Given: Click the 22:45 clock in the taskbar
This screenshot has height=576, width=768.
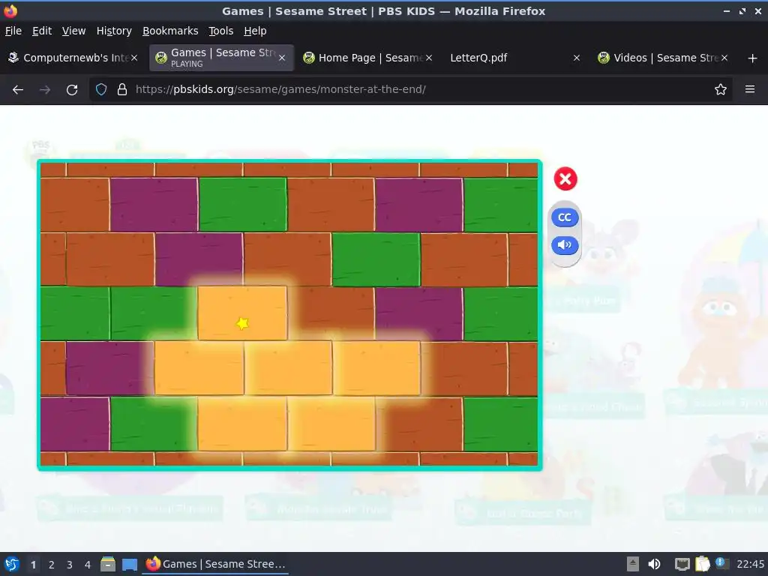Looking at the screenshot, I should [750, 564].
